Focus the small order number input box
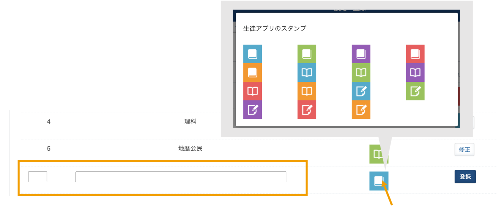 point(37,177)
